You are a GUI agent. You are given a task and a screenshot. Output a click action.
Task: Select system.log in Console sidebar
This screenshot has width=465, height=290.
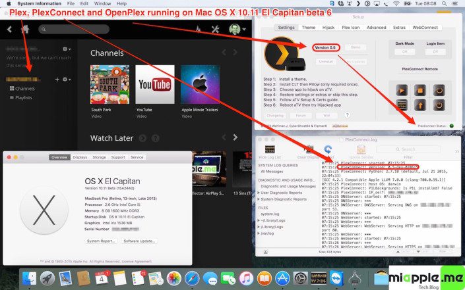click(270, 214)
